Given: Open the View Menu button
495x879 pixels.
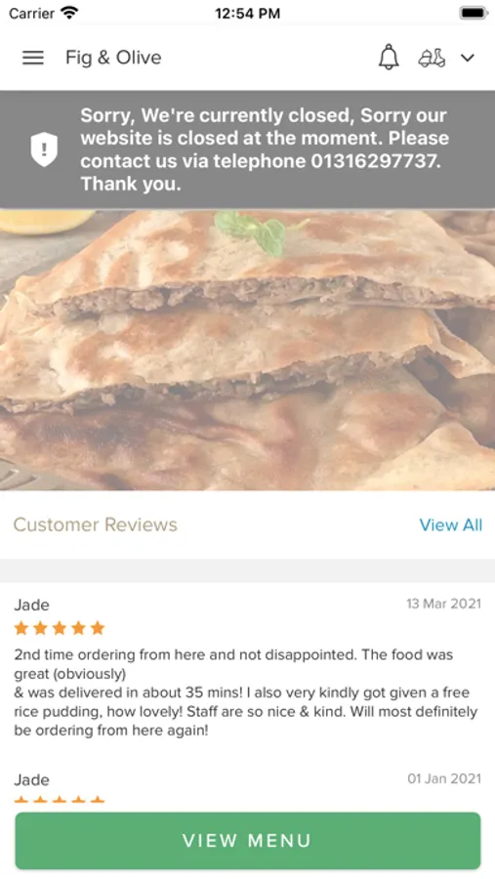Looking at the screenshot, I should [248, 840].
